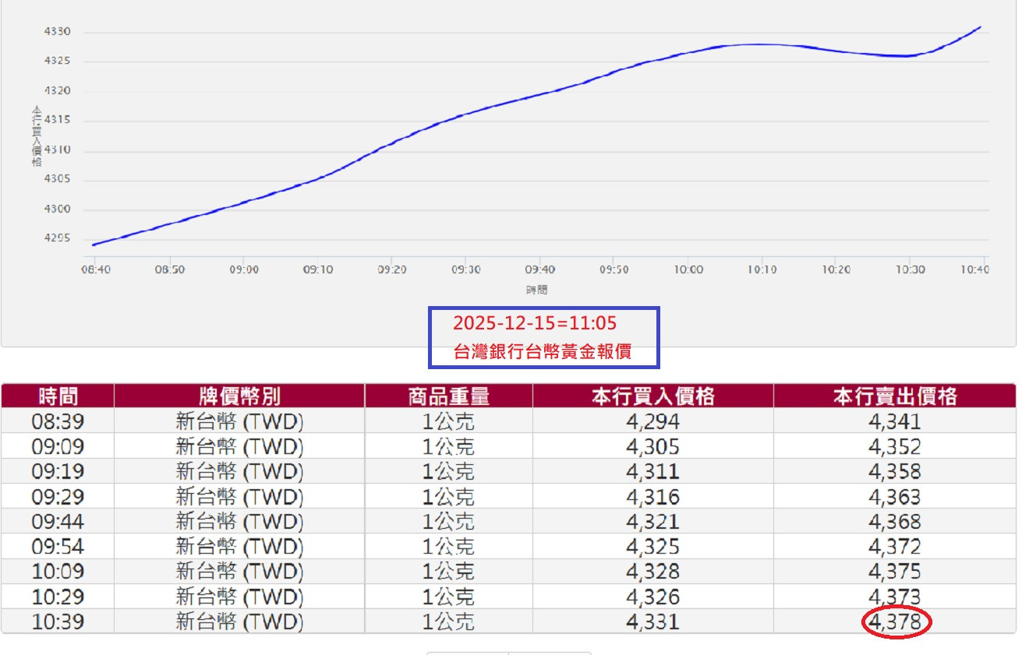Image resolution: width=1022 pixels, height=655 pixels.
Task: Select the 09:44 time cell
Action: tap(58, 522)
